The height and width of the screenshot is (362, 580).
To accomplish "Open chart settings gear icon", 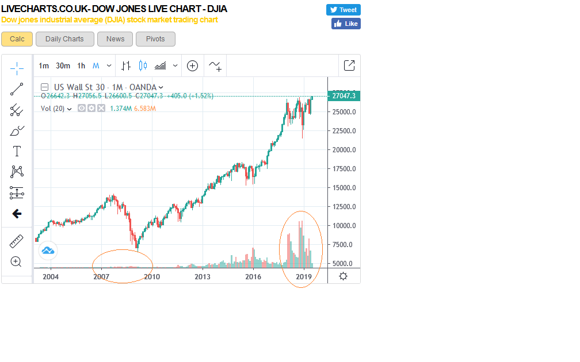I will point(344,276).
